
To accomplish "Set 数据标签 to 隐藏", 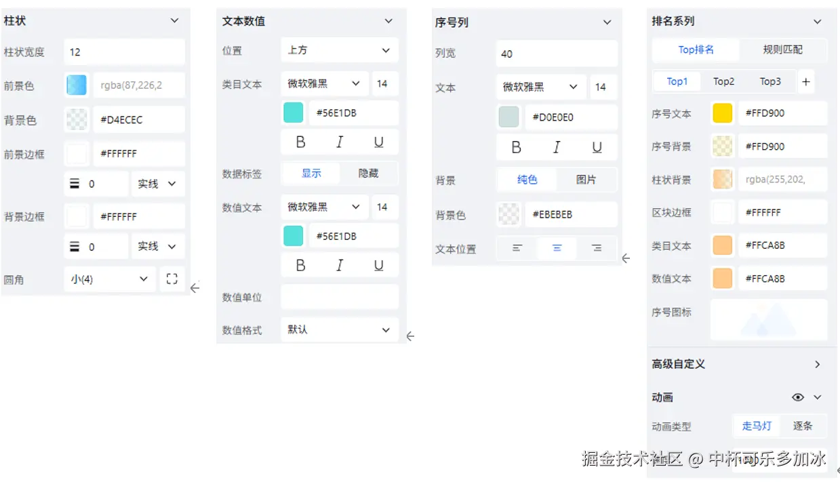I will tap(368, 174).
